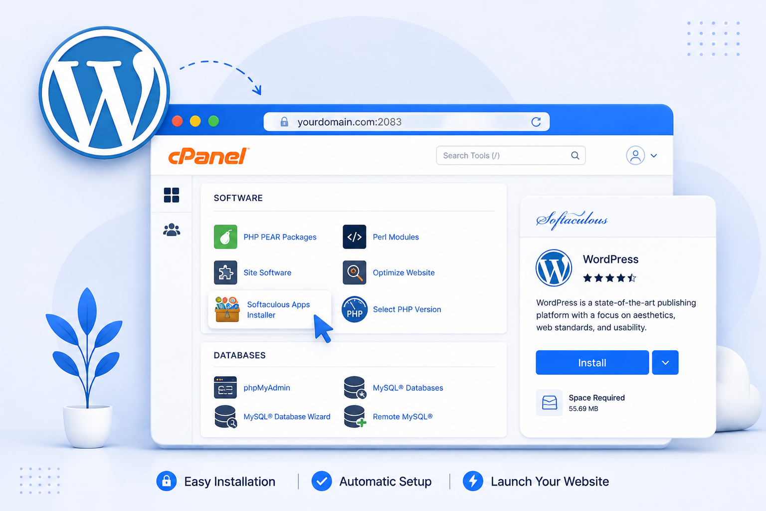
Task: Open the phpMyAdmin link
Action: click(x=267, y=388)
